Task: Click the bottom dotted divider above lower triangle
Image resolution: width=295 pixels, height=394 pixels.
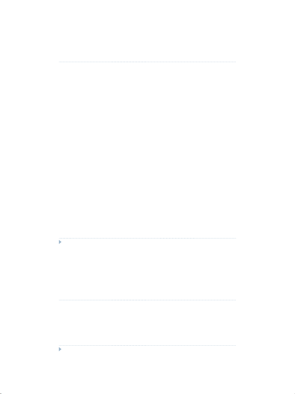Action: point(147,345)
